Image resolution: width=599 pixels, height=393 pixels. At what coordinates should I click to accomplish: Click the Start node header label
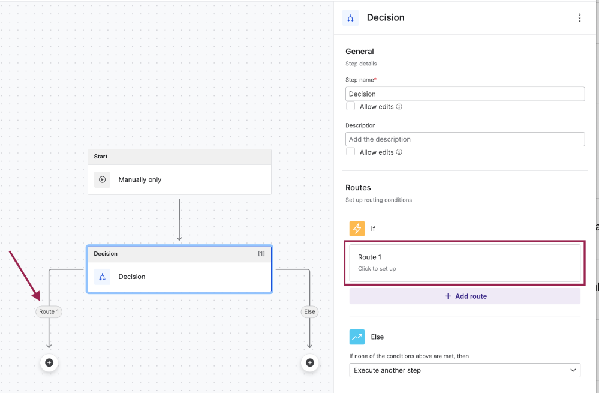click(x=101, y=157)
